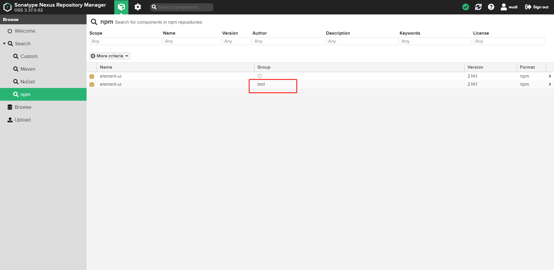554x270 pixels.
Task: Sort results by the Format column header
Action: (531, 67)
